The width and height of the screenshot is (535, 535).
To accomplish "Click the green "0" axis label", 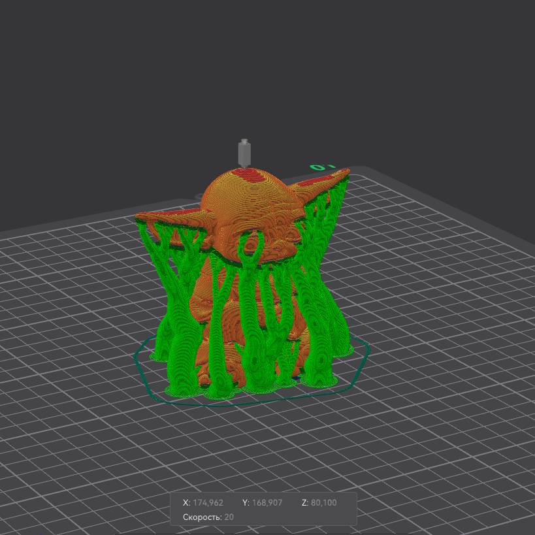I will coord(317,168).
